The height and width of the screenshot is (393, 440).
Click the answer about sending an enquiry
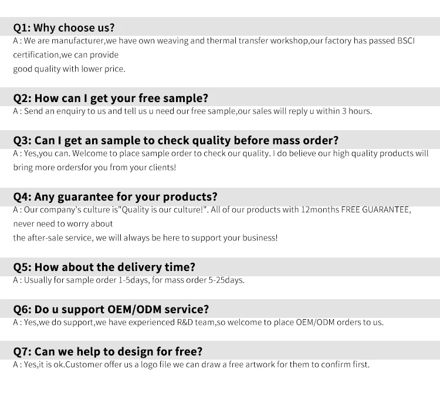click(x=192, y=111)
